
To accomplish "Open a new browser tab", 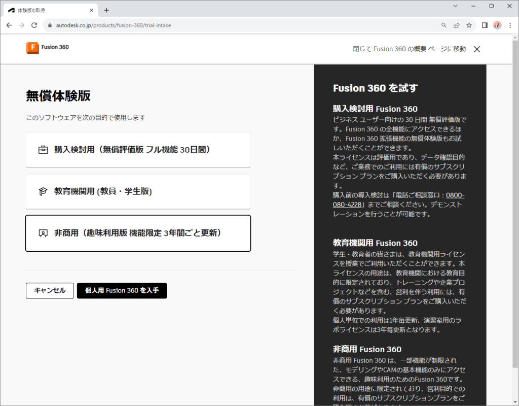I will click(x=106, y=10).
